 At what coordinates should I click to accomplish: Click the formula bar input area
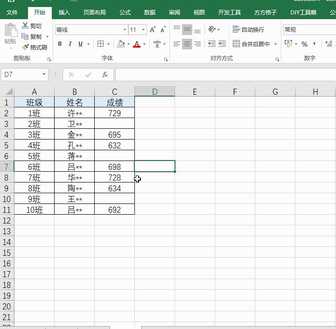click(226, 75)
